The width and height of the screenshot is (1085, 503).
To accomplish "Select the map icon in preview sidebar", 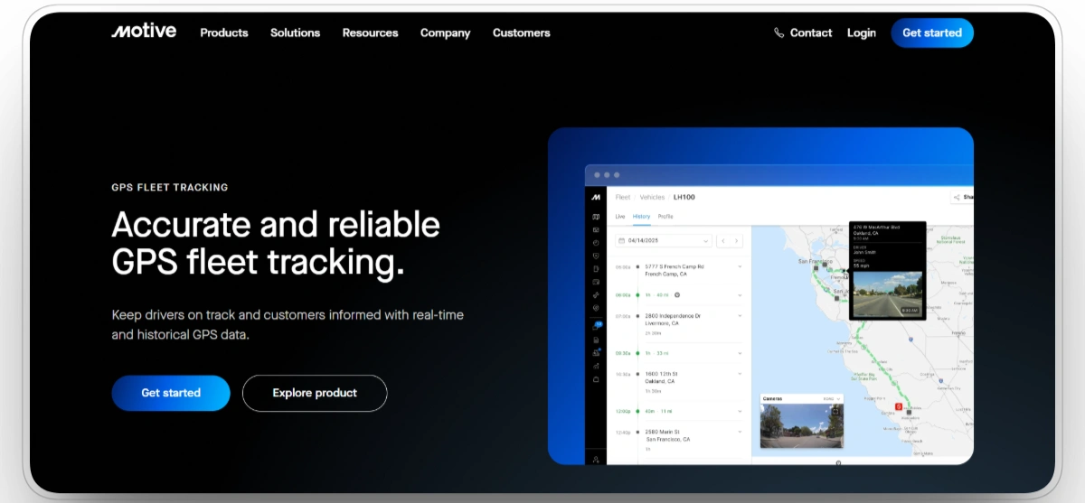I will [596, 217].
